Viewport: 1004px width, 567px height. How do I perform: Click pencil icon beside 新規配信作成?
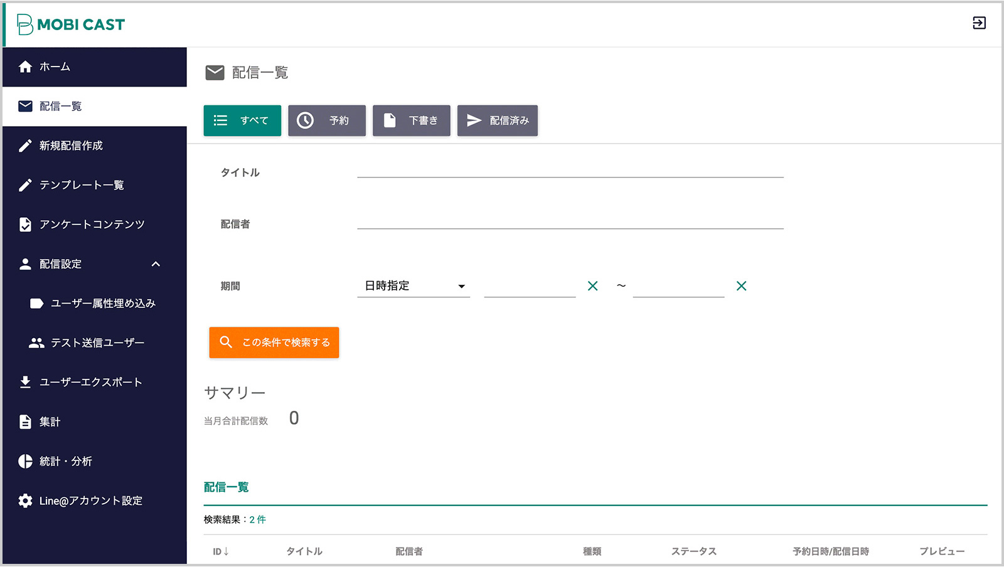[x=25, y=146]
